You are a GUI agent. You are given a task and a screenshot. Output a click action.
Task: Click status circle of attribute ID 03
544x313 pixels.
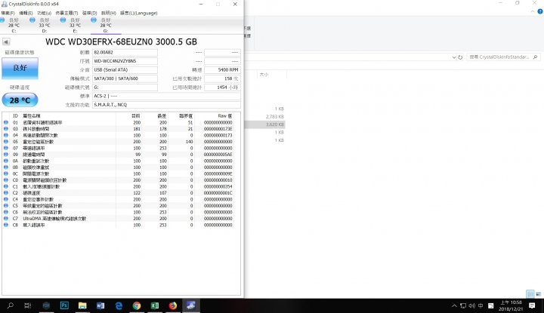coord(6,129)
